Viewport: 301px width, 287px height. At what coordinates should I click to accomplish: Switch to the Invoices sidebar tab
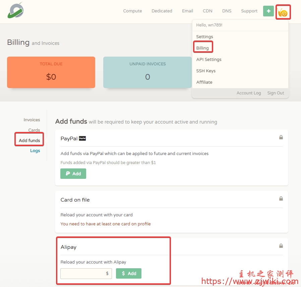point(32,120)
